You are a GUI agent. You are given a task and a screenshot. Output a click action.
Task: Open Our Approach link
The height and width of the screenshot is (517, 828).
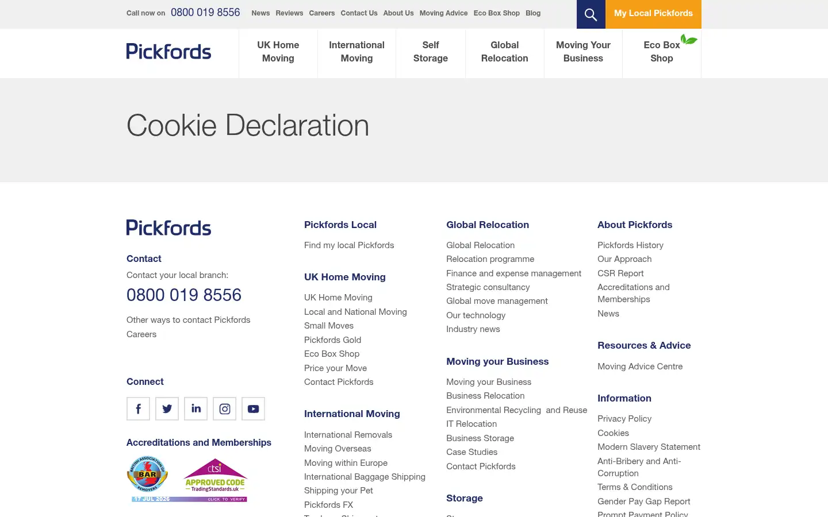click(x=624, y=259)
